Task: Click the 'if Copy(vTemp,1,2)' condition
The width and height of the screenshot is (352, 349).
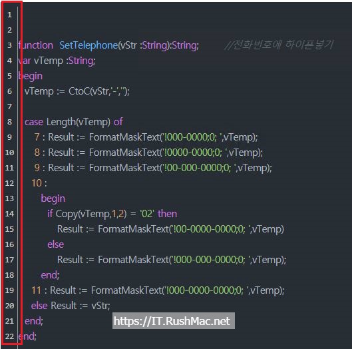Action: [87, 214]
